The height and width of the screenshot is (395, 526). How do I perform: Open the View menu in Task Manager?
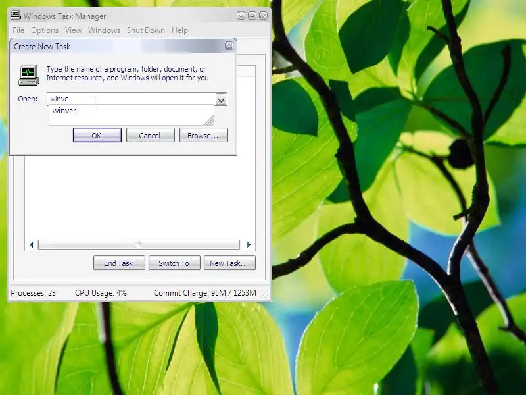coord(73,30)
